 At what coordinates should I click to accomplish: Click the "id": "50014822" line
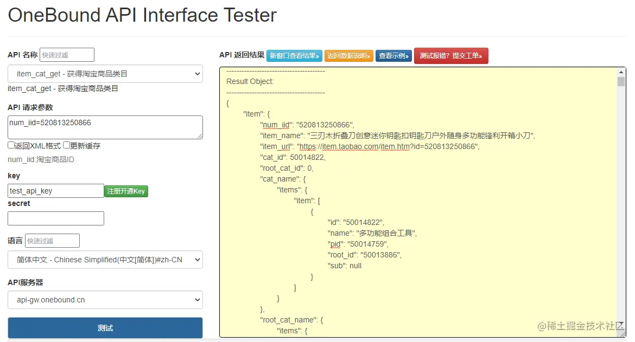(355, 222)
